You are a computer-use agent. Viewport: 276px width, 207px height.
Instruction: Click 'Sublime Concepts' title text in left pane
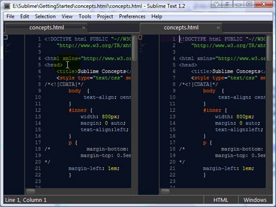pos(102,71)
